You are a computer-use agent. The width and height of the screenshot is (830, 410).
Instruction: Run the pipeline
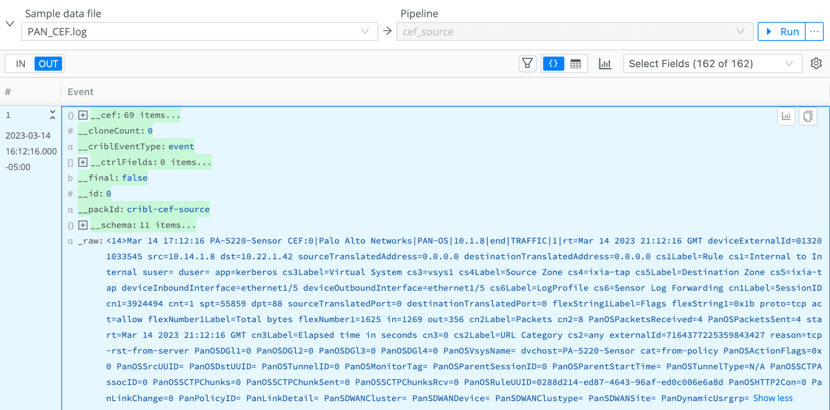(x=782, y=32)
